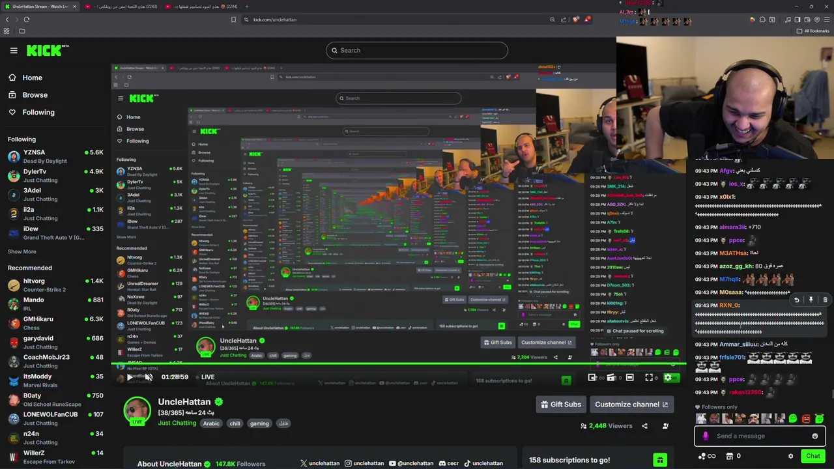Click the Brave Shields icon
The height and width of the screenshot is (469, 834).
point(576,20)
